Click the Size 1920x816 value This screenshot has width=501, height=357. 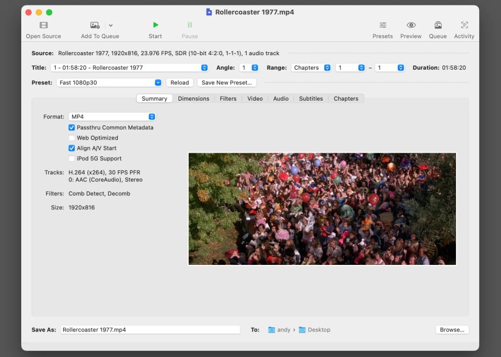click(82, 208)
